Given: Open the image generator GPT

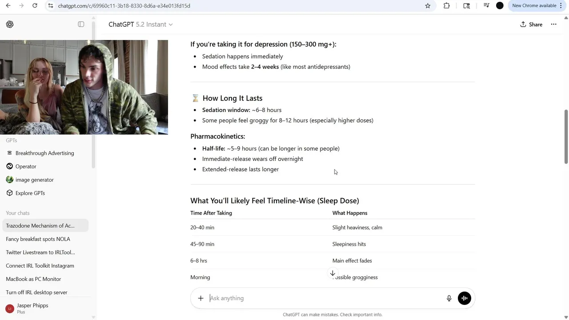Looking at the screenshot, I should click(x=34, y=180).
